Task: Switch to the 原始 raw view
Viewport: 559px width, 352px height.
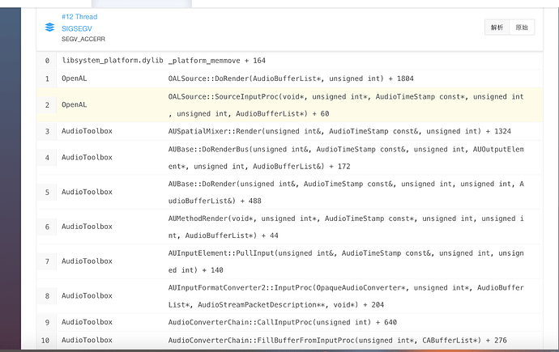Action: [x=522, y=28]
